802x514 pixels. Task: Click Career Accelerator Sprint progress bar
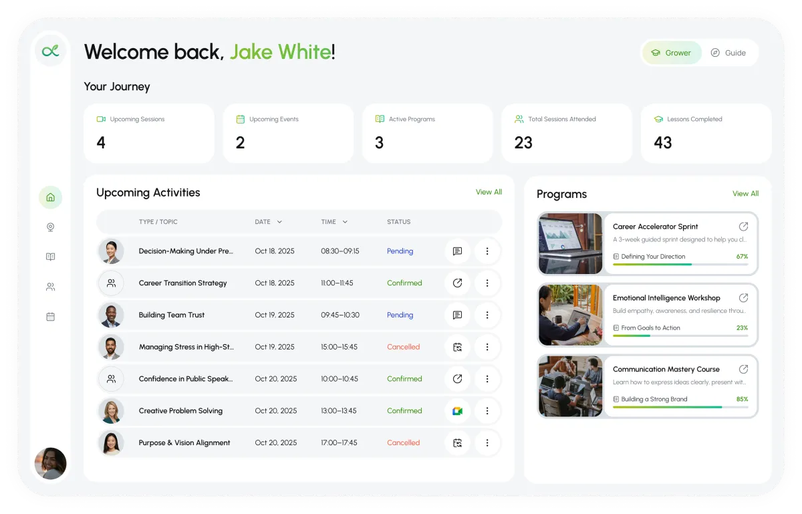pos(680,265)
